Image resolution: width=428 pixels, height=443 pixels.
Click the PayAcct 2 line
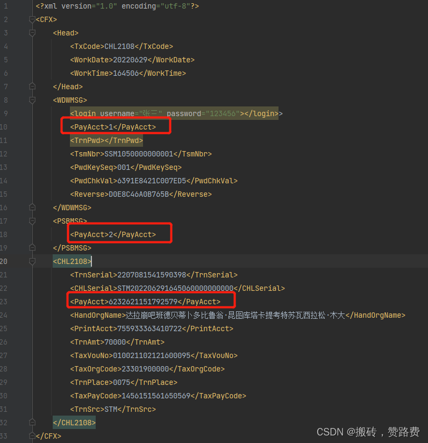pyautogui.click(x=113, y=234)
